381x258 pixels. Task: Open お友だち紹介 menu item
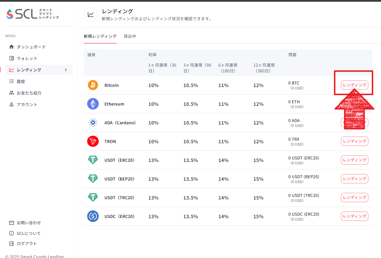click(29, 93)
